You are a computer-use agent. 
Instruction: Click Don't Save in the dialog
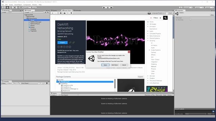pyautogui.click(x=115, y=65)
